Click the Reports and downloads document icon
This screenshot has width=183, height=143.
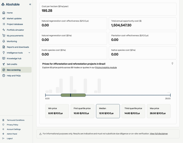click(4, 47)
